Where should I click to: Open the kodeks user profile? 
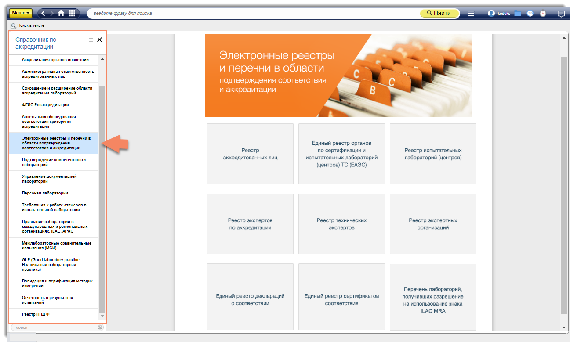click(x=499, y=14)
